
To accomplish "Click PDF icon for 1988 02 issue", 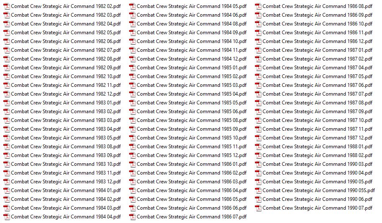I will pyautogui.click(x=258, y=155).
